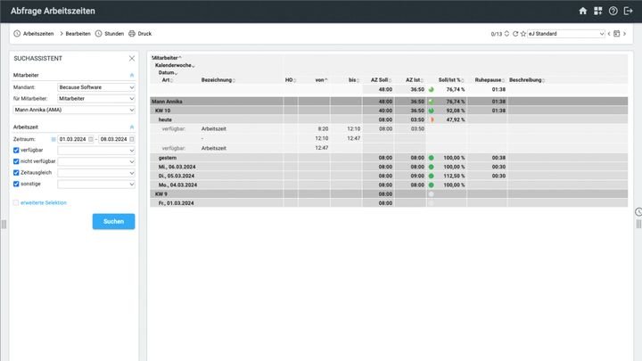The image size is (642, 361).
Task: Click the refresh icon beside record counter
Action: (514, 34)
